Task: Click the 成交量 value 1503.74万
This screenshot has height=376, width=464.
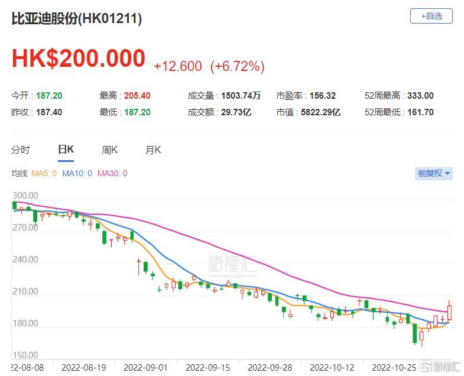Action: click(x=241, y=96)
